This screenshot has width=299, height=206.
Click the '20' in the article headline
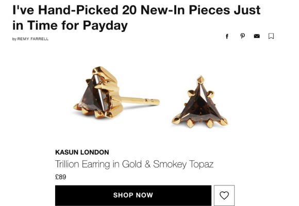(x=129, y=10)
